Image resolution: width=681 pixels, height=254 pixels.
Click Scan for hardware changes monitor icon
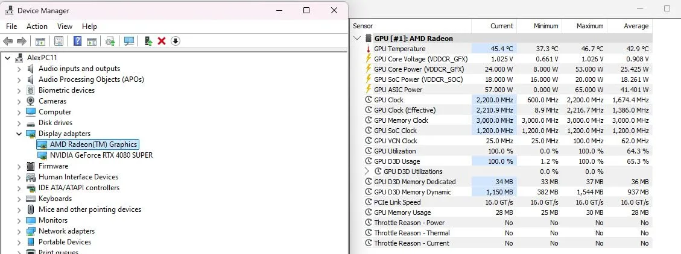(x=129, y=41)
